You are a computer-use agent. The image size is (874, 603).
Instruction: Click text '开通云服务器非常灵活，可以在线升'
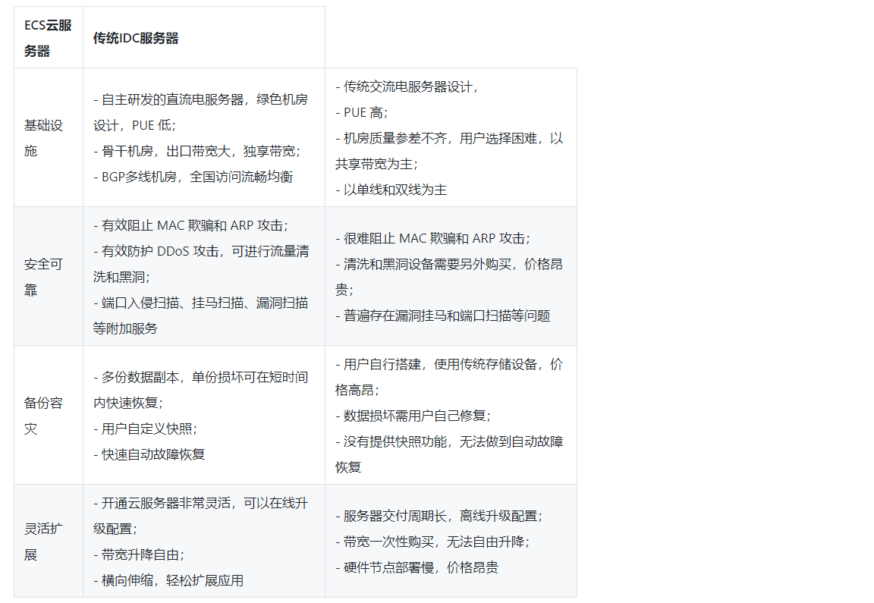pyautogui.click(x=205, y=503)
